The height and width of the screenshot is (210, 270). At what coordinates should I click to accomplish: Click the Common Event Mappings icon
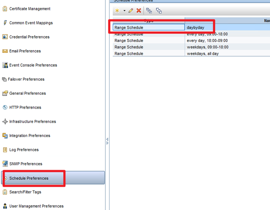[5, 23]
